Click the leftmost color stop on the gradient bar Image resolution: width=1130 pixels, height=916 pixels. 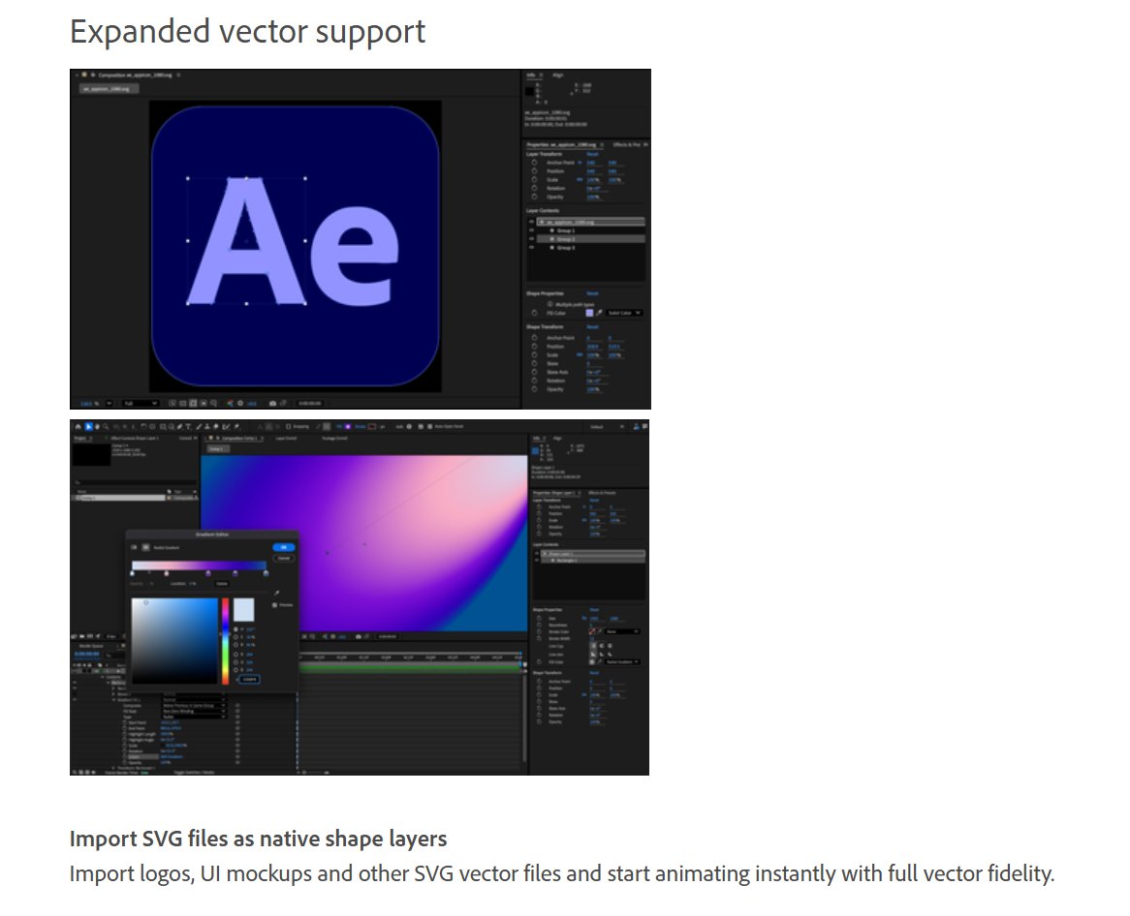[x=132, y=573]
